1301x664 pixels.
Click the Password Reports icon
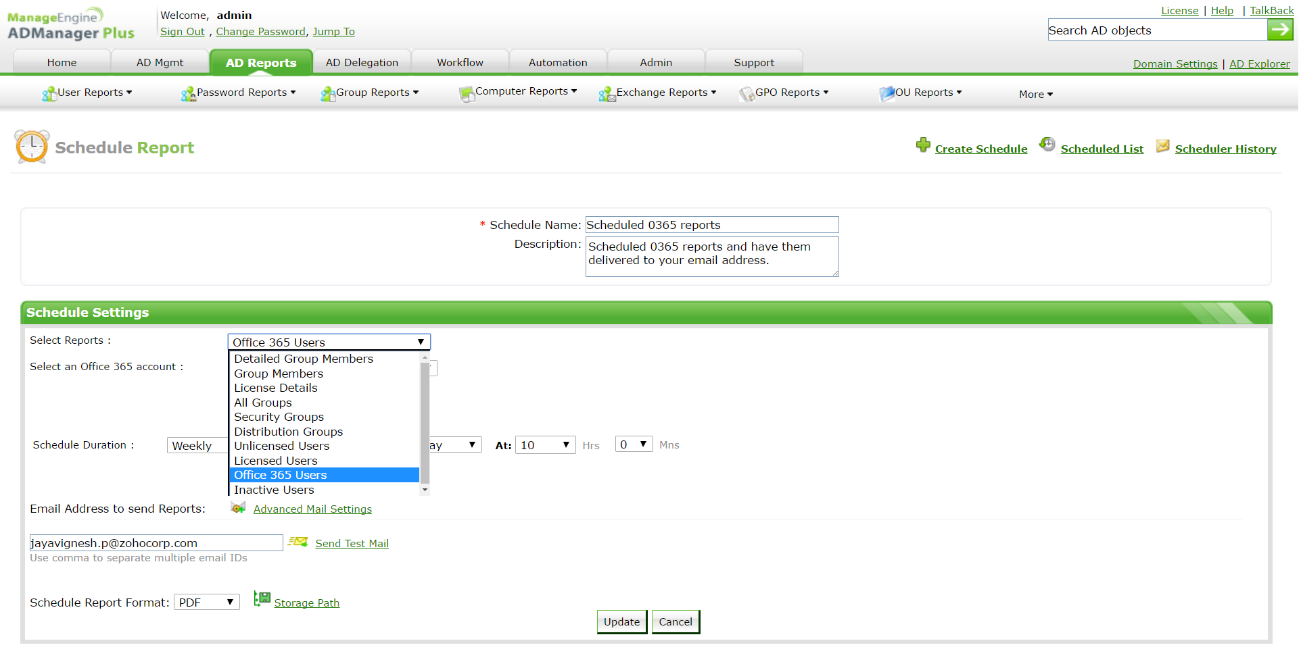pos(188,94)
